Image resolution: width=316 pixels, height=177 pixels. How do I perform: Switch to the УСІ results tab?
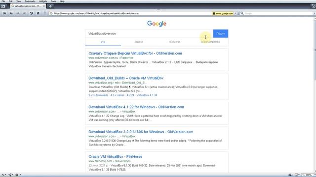[x=103, y=42]
